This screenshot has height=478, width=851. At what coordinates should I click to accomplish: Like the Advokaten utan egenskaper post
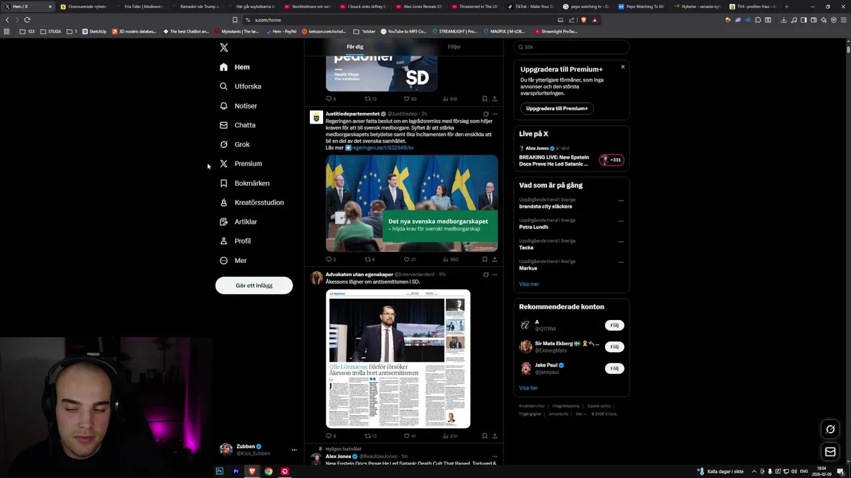pyautogui.click(x=410, y=436)
